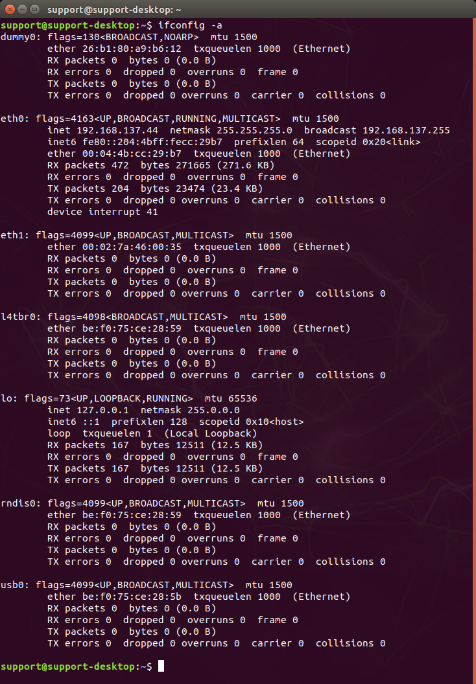Click the "device interrupt 41" line
This screenshot has height=684, width=476.
click(x=102, y=212)
